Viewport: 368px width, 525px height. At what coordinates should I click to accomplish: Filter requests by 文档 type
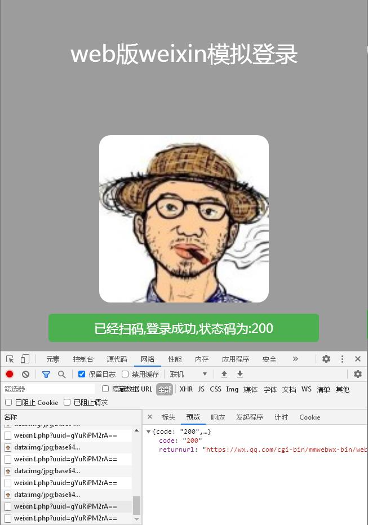pyautogui.click(x=289, y=389)
